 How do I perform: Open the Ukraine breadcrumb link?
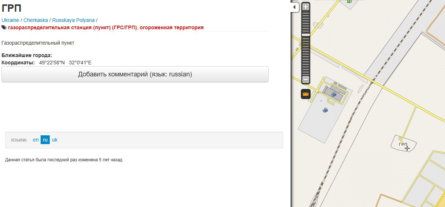coord(10,20)
